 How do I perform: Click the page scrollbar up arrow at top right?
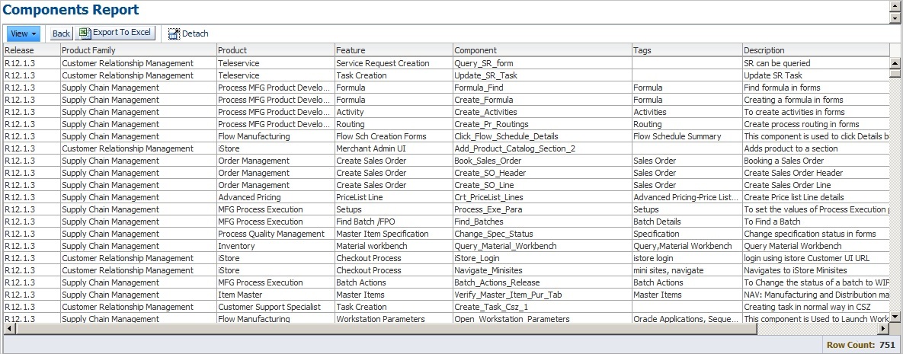895,6
